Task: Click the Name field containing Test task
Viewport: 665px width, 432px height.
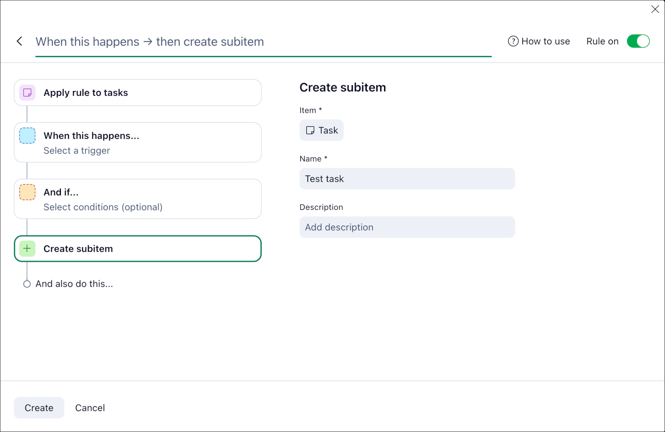Action: click(407, 179)
